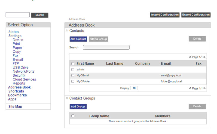The image size is (217, 134).
Task: Click the top next-page arrow icon
Action: pyautogui.click(x=204, y=57)
